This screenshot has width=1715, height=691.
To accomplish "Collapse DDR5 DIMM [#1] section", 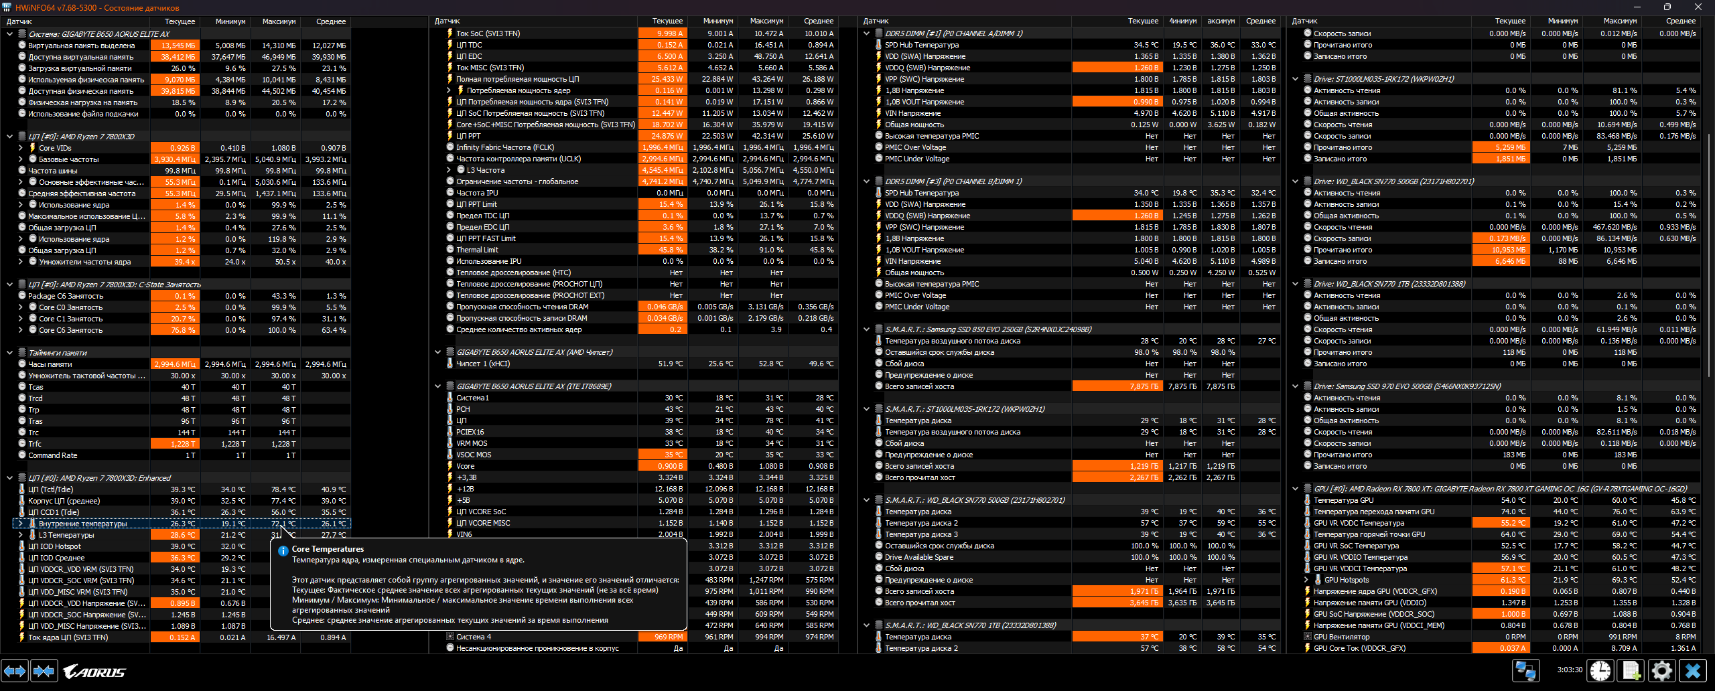I will pos(867,33).
